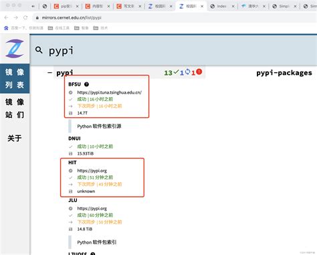Reload the page
The height and width of the screenshot is (255, 317).
pos(25,17)
